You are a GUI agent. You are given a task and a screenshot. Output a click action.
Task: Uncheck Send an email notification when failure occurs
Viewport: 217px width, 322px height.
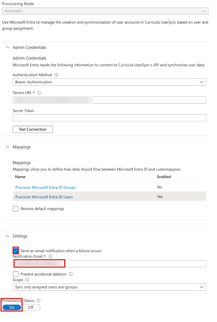click(x=15, y=251)
